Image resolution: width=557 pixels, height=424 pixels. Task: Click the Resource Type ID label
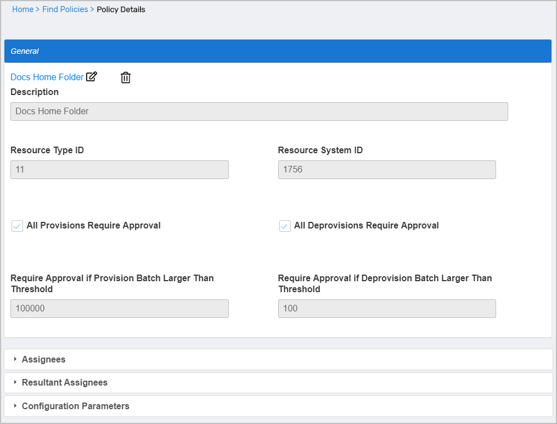[x=47, y=150]
